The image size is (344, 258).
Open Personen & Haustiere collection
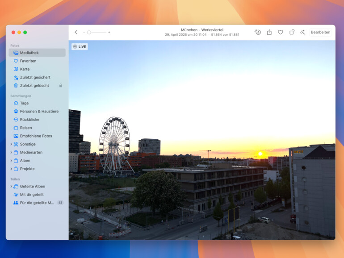click(39, 111)
